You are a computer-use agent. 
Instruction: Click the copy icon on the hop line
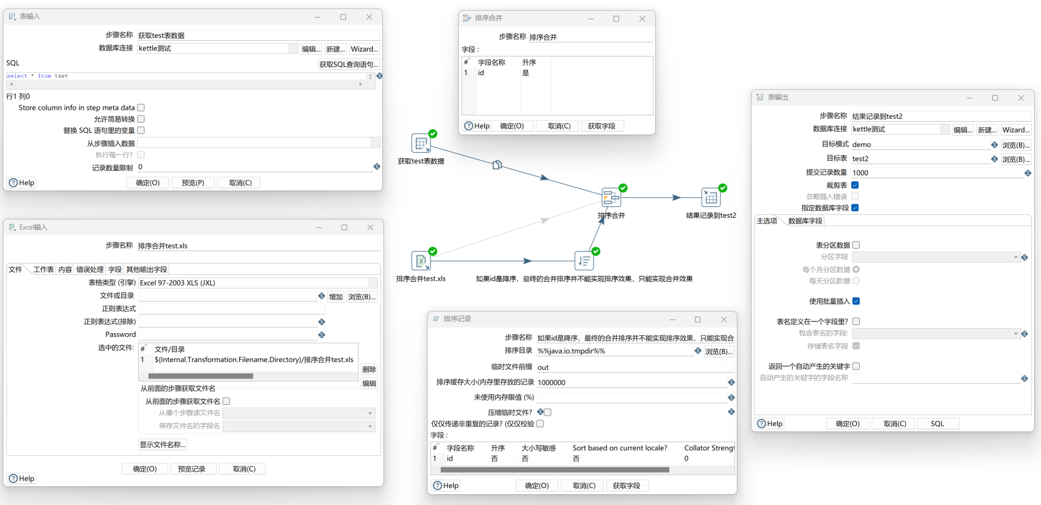[497, 165]
